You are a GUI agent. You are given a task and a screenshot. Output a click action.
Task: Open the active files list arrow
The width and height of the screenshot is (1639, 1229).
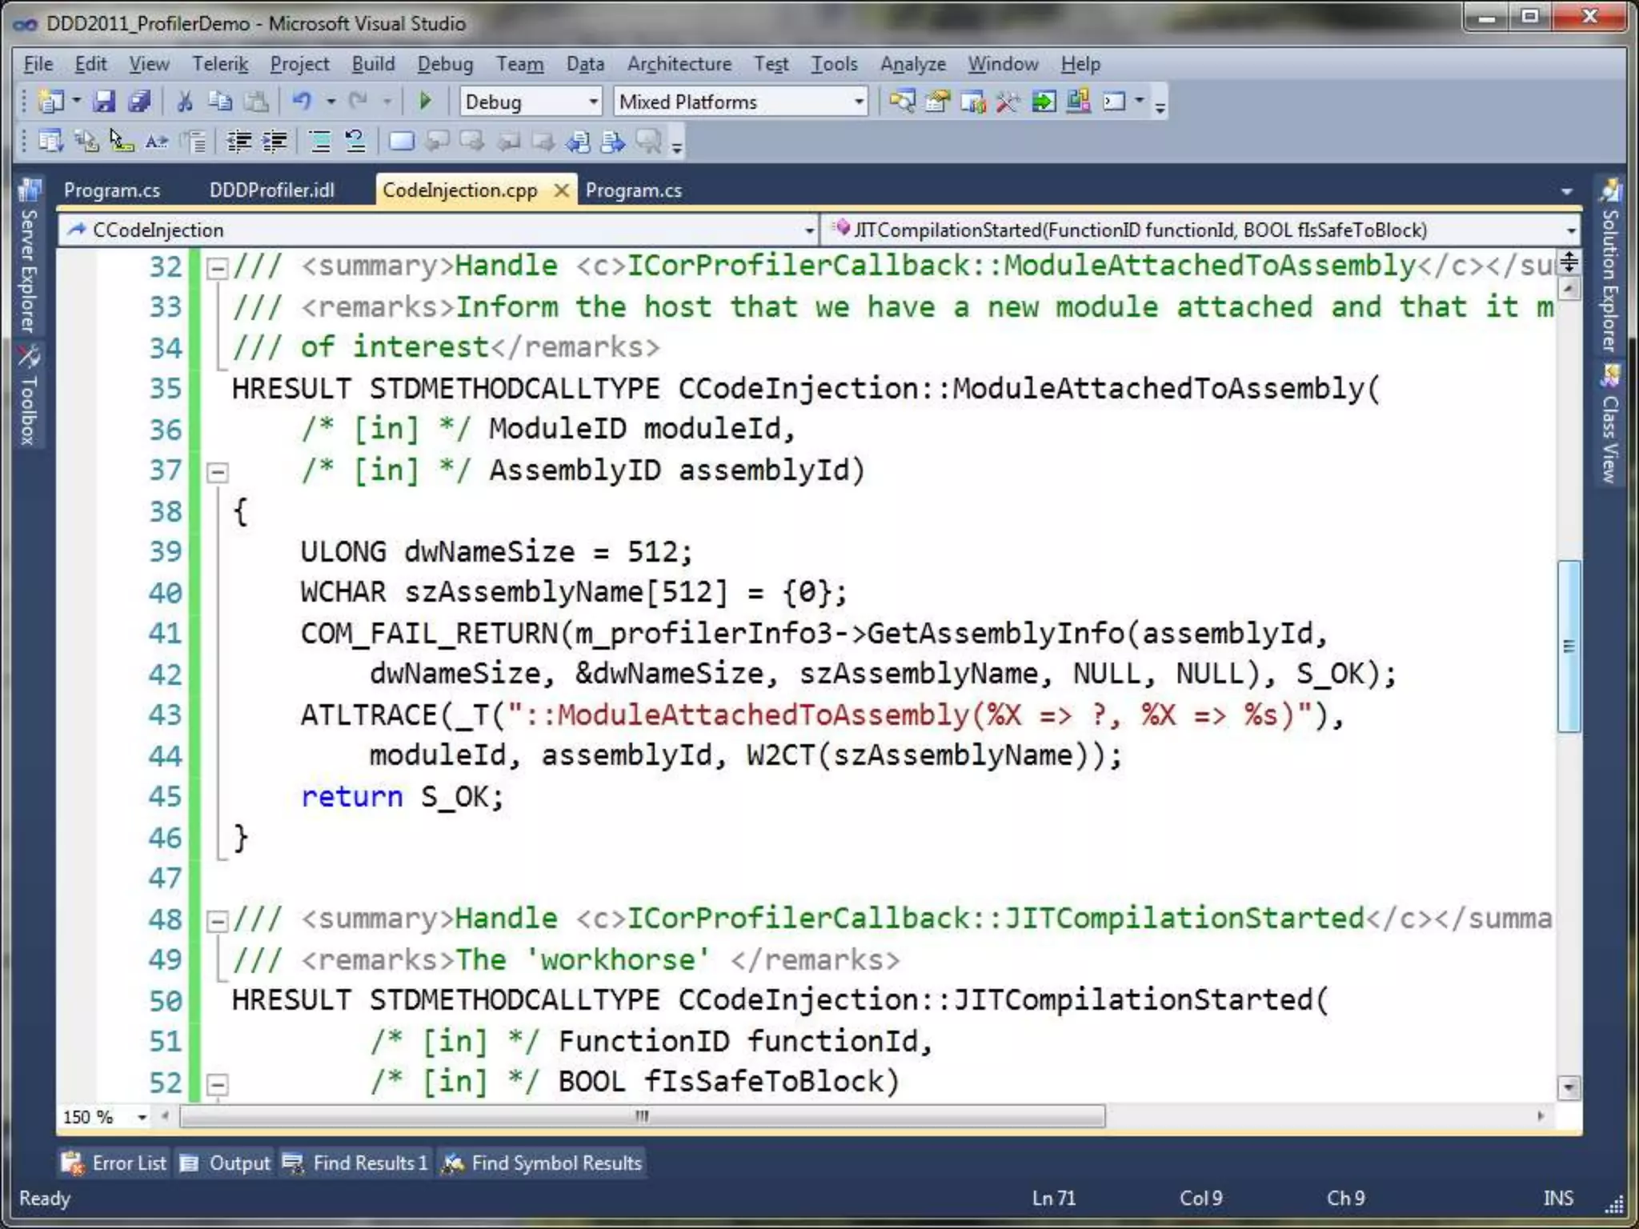pos(1566,191)
